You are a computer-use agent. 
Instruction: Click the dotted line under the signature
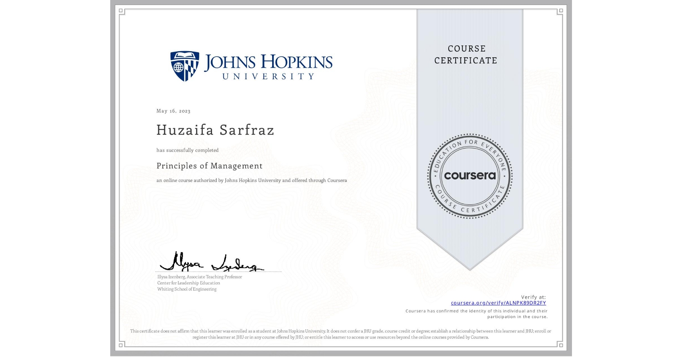(x=219, y=271)
